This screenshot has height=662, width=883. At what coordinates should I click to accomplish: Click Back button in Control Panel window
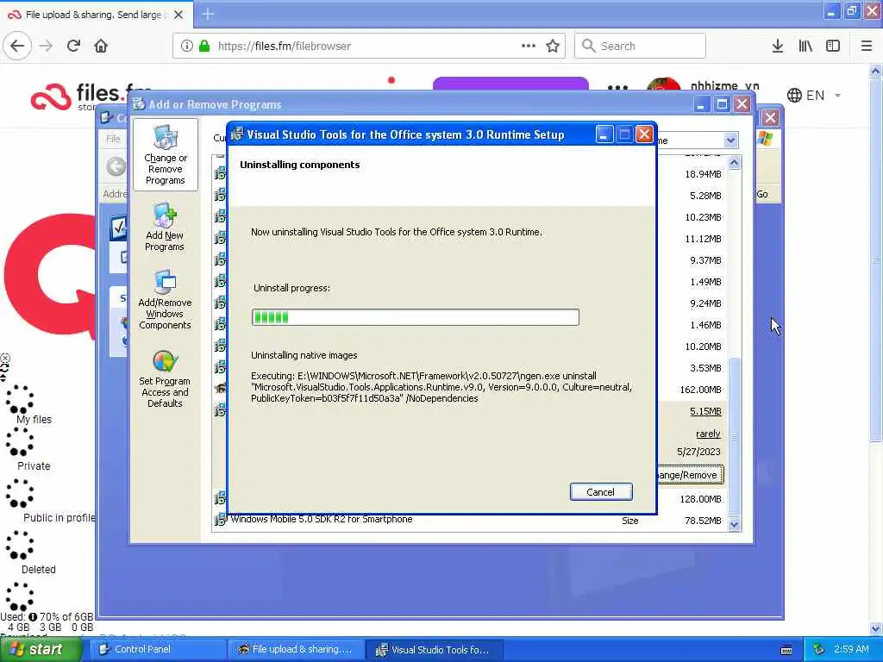pyautogui.click(x=116, y=166)
